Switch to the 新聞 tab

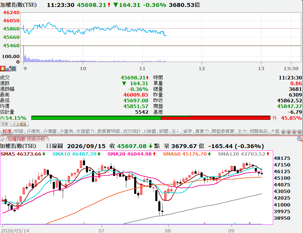163,131
